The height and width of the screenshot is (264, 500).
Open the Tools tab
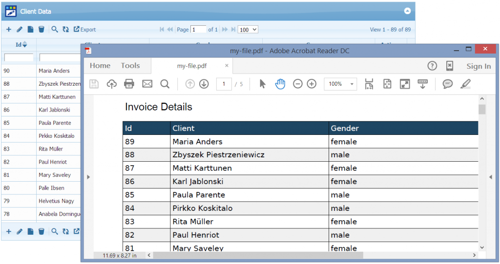pyautogui.click(x=130, y=66)
